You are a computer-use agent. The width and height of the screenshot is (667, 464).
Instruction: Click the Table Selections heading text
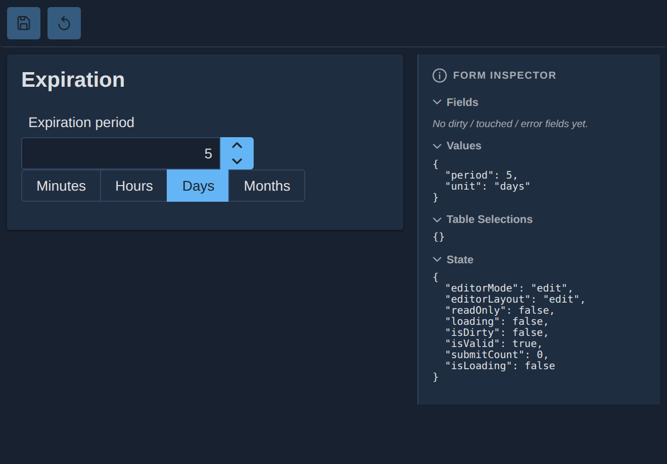[x=490, y=219]
